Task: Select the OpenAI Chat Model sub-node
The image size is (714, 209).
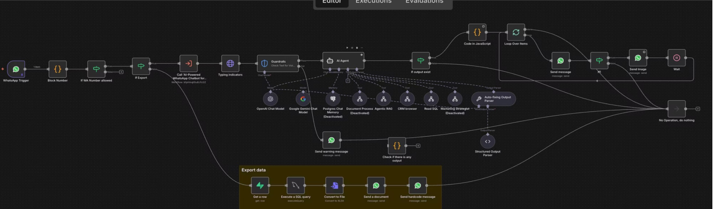Action: pyautogui.click(x=270, y=99)
